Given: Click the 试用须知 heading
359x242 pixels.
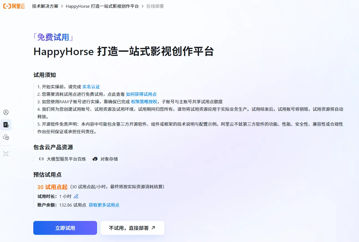Looking at the screenshot, I should (45, 75).
